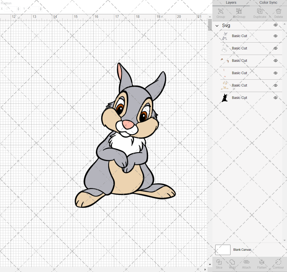
Task: Hide the top Basic Cut layer
Action: 275,36
